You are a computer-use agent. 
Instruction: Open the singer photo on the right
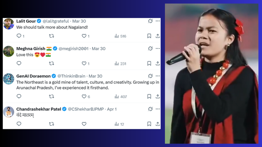tap(212, 74)
